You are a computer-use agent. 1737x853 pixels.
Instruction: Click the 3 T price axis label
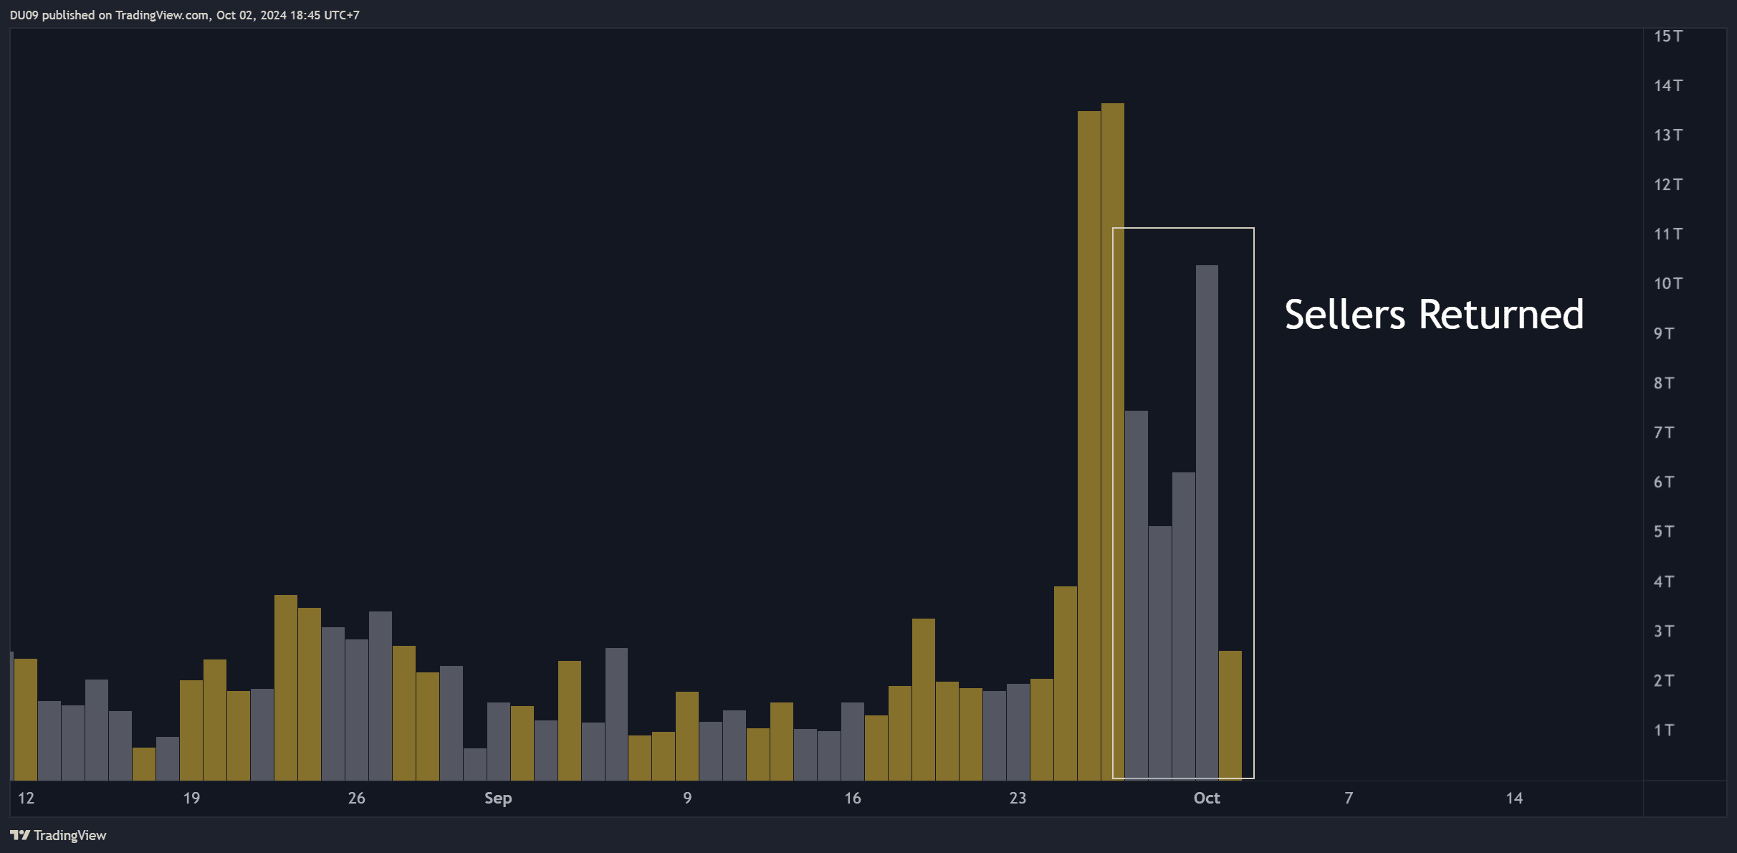tap(1664, 631)
